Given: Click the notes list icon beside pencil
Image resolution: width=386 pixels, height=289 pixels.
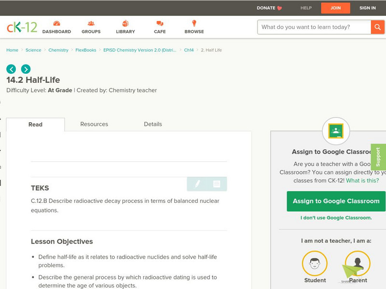Looking at the screenshot, I should coord(217,184).
